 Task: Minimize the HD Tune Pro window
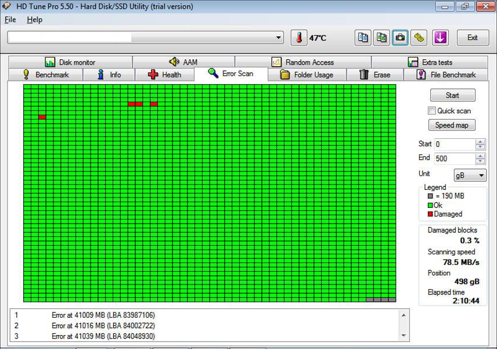coord(445,6)
